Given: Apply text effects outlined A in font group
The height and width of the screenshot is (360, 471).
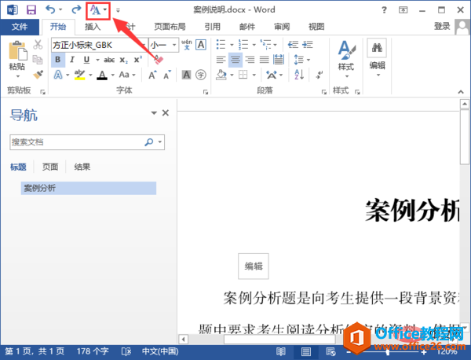Looking at the screenshot, I should point(58,75).
